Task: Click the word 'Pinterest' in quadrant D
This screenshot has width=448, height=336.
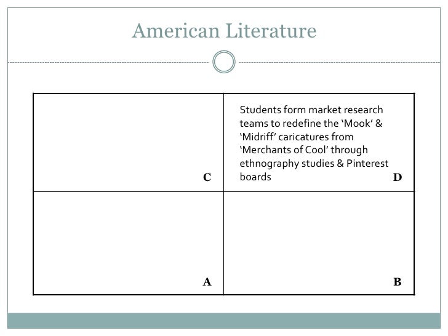Action: 367,163
